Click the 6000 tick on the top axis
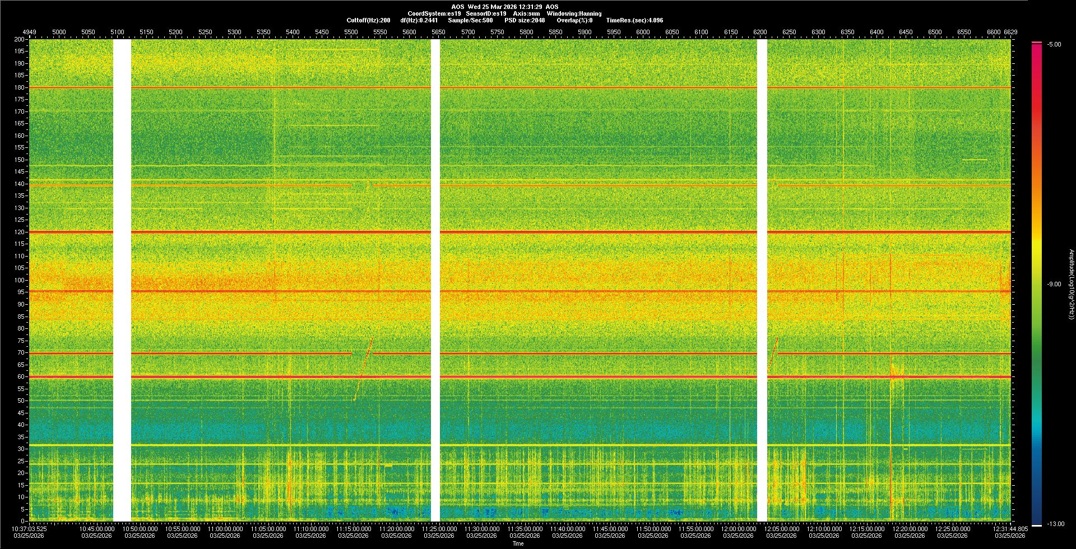 point(643,32)
